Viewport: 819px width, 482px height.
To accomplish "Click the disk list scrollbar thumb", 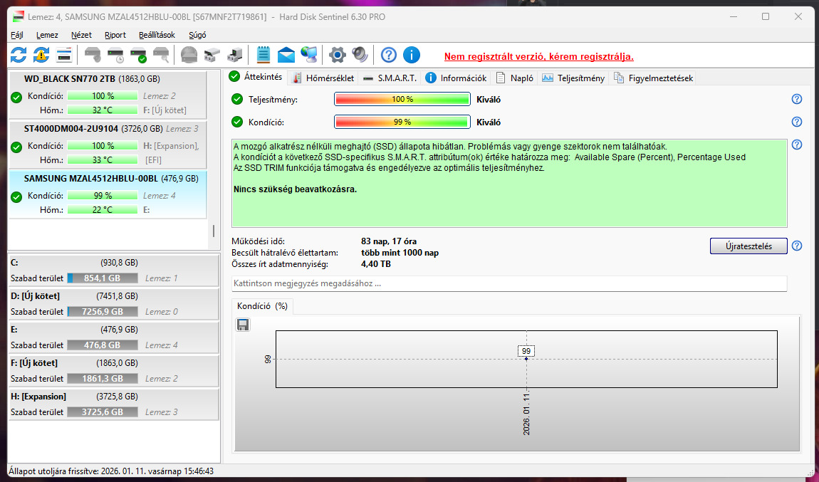I will (213, 230).
